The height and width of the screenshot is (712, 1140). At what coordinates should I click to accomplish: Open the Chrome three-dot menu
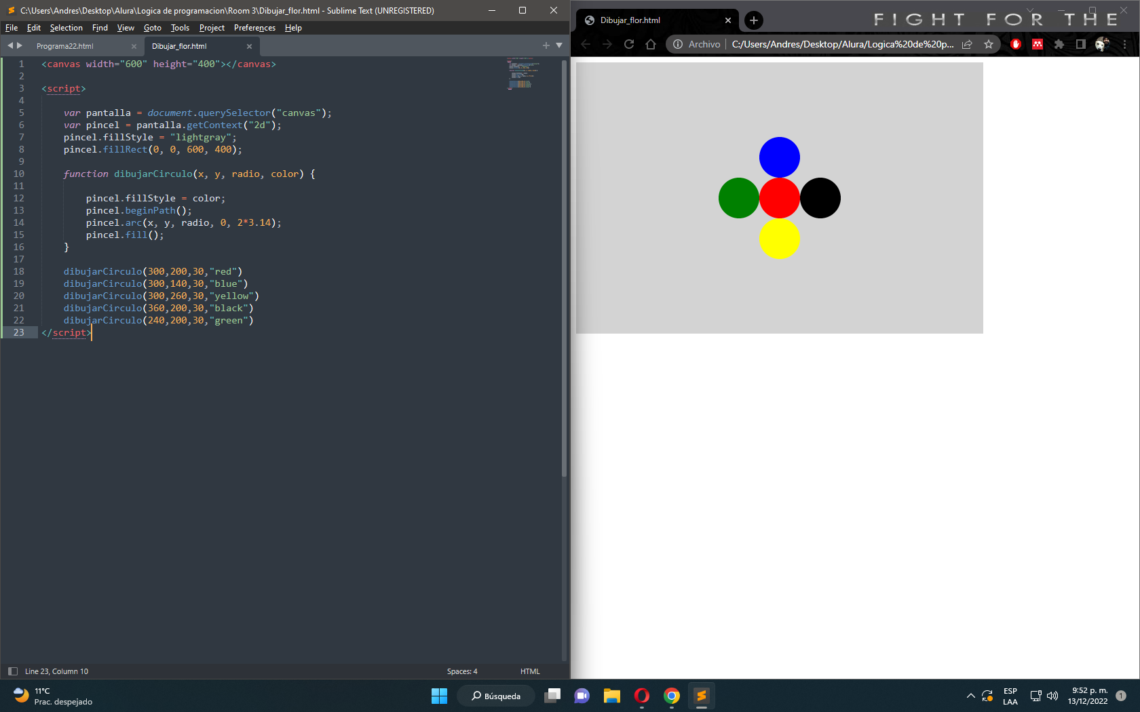coord(1125,44)
